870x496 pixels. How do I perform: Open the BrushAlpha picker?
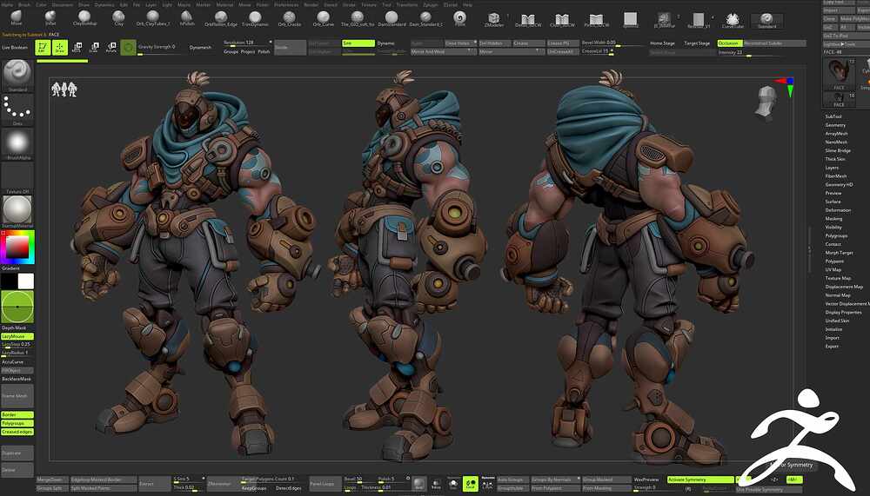click(17, 143)
